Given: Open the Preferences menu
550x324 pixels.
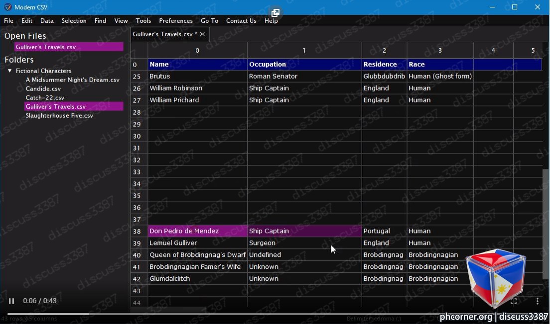Looking at the screenshot, I should (176, 21).
